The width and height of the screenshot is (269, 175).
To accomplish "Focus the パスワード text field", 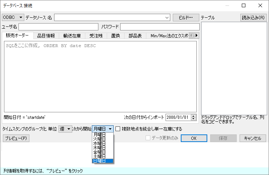I will coord(160,27).
